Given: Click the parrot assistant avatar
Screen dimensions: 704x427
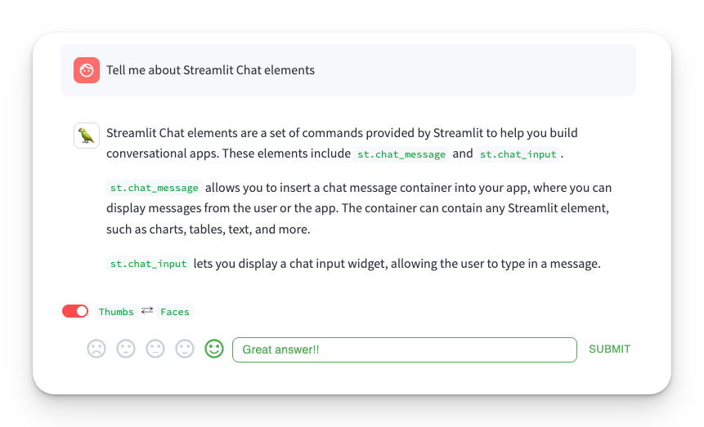Looking at the screenshot, I should 87,136.
